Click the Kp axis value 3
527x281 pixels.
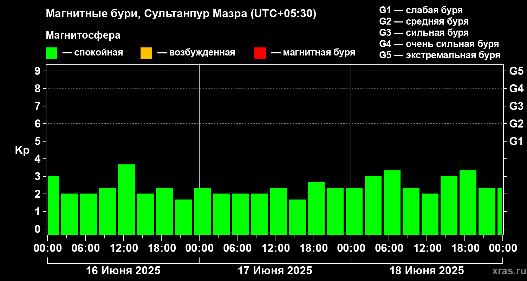tap(38, 176)
